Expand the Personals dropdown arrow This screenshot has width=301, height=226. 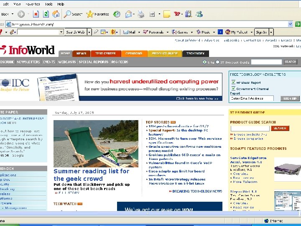pos(168,32)
